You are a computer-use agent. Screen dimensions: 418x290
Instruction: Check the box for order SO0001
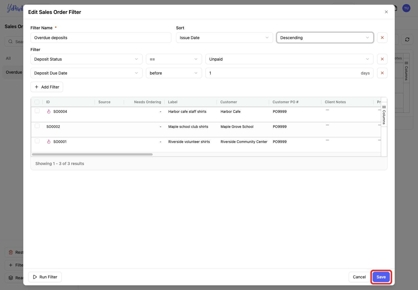[x=37, y=141]
